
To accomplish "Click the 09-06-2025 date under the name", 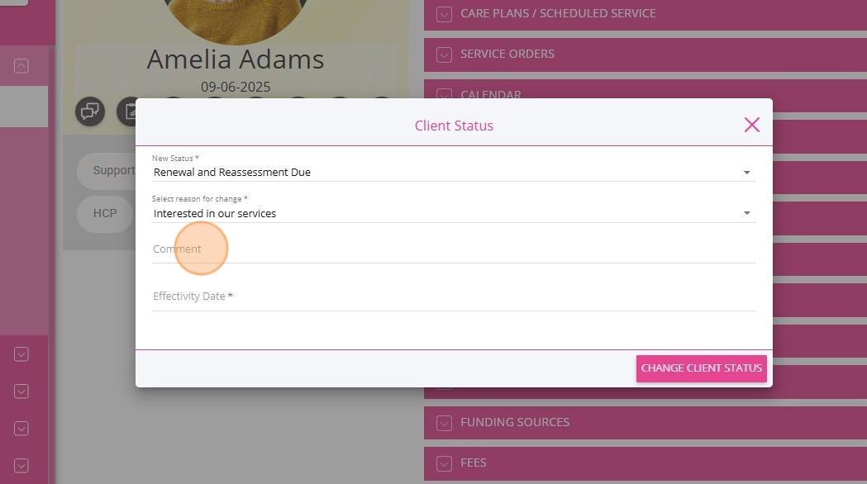I will pyautogui.click(x=236, y=87).
